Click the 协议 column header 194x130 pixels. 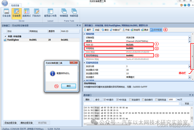tap(18, 31)
